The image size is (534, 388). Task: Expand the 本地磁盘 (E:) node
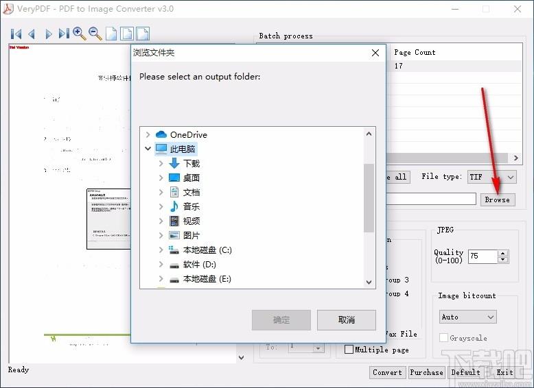point(161,279)
